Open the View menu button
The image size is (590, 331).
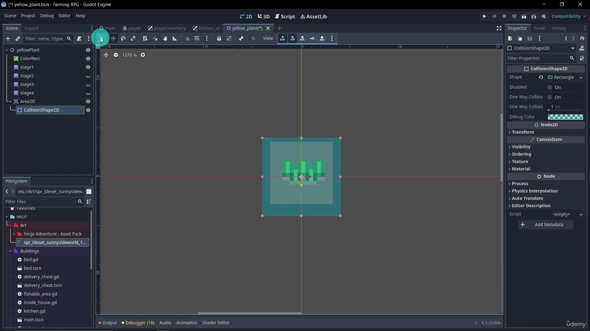268,39
